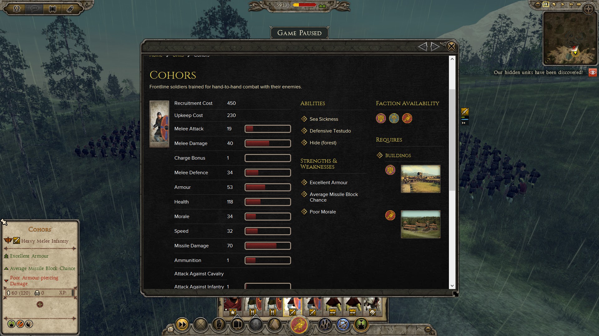Click orange ability icon in info panel
The height and width of the screenshot is (336, 599).
tap(20, 324)
